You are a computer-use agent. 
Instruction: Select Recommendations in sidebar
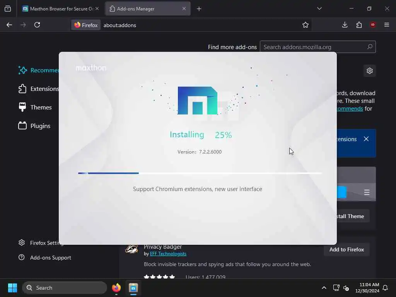click(38, 70)
